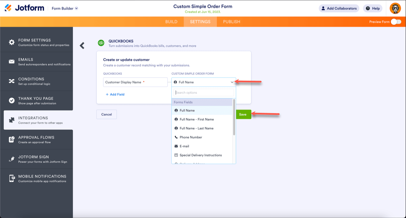The height and width of the screenshot is (218, 406).
Task: Go back using the left chevron arrow
Action: pos(82,45)
